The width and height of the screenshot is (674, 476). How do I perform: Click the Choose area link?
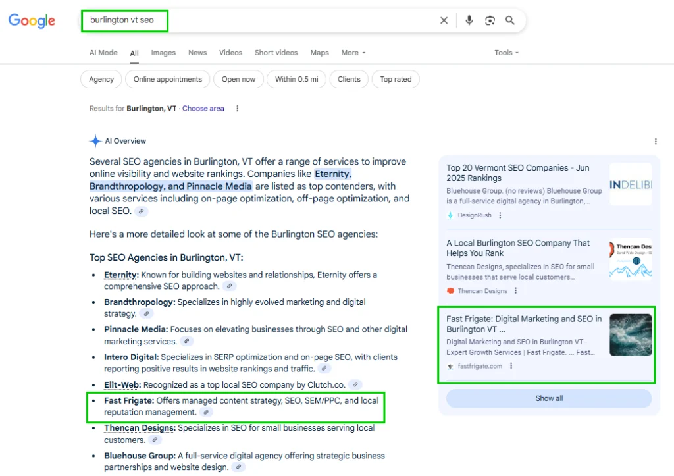[203, 109]
